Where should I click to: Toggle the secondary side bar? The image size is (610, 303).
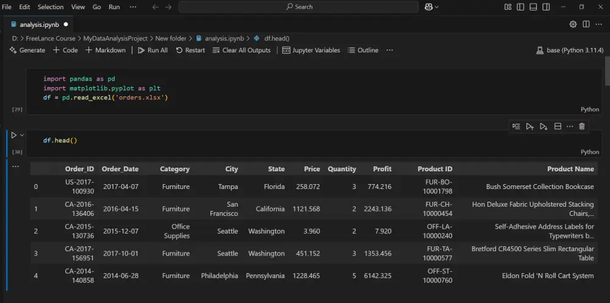[x=546, y=7]
